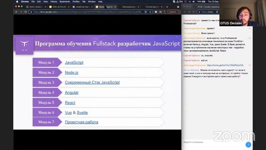Image resolution: width=266 pixels, height=150 pixels.
Task: Click the chat message input field
Action: coord(214,142)
